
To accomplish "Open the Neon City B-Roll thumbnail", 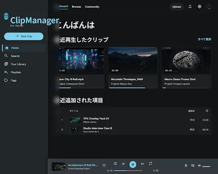I will (81, 61).
